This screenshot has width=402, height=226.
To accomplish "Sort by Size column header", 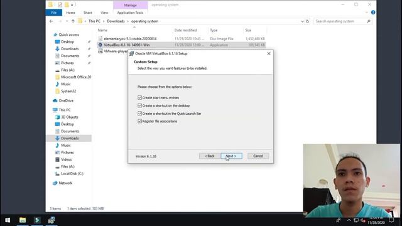I will click(248, 30).
